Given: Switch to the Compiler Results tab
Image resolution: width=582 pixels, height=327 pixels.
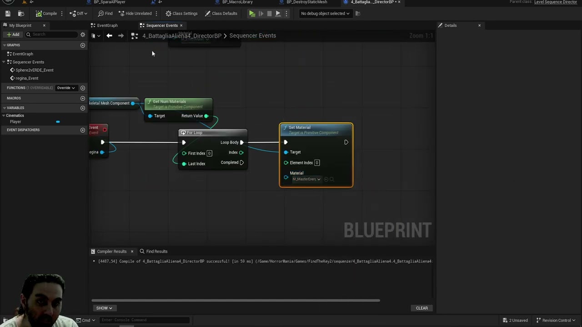Looking at the screenshot, I should [x=111, y=251].
